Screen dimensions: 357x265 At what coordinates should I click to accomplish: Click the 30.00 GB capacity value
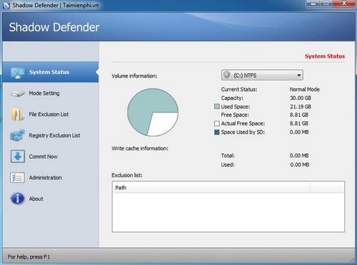pyautogui.click(x=301, y=98)
